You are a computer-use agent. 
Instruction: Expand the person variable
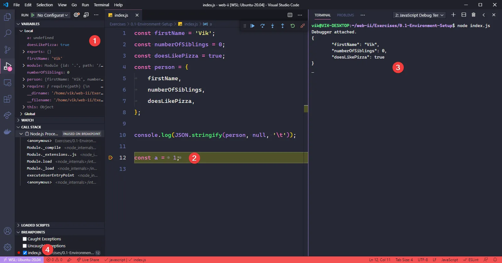coord(24,79)
